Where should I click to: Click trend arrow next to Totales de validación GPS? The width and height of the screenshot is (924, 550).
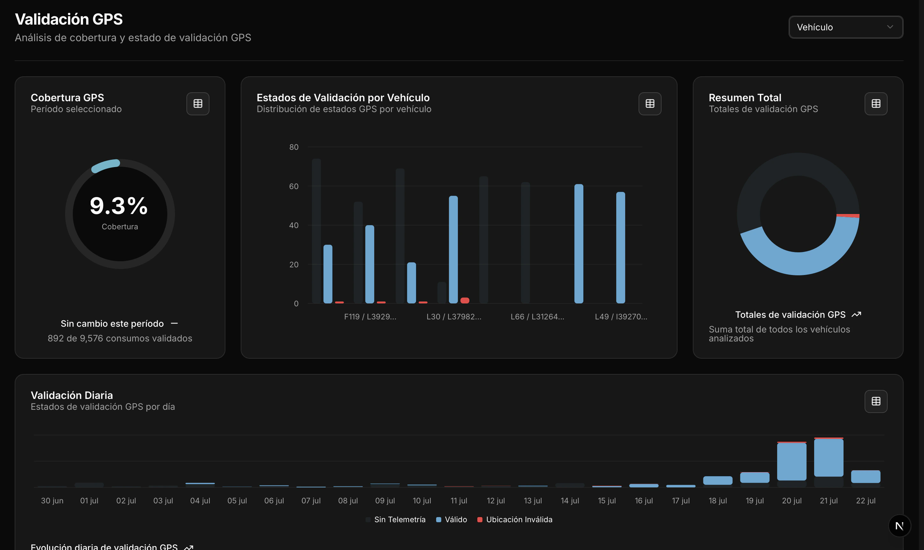click(x=856, y=315)
